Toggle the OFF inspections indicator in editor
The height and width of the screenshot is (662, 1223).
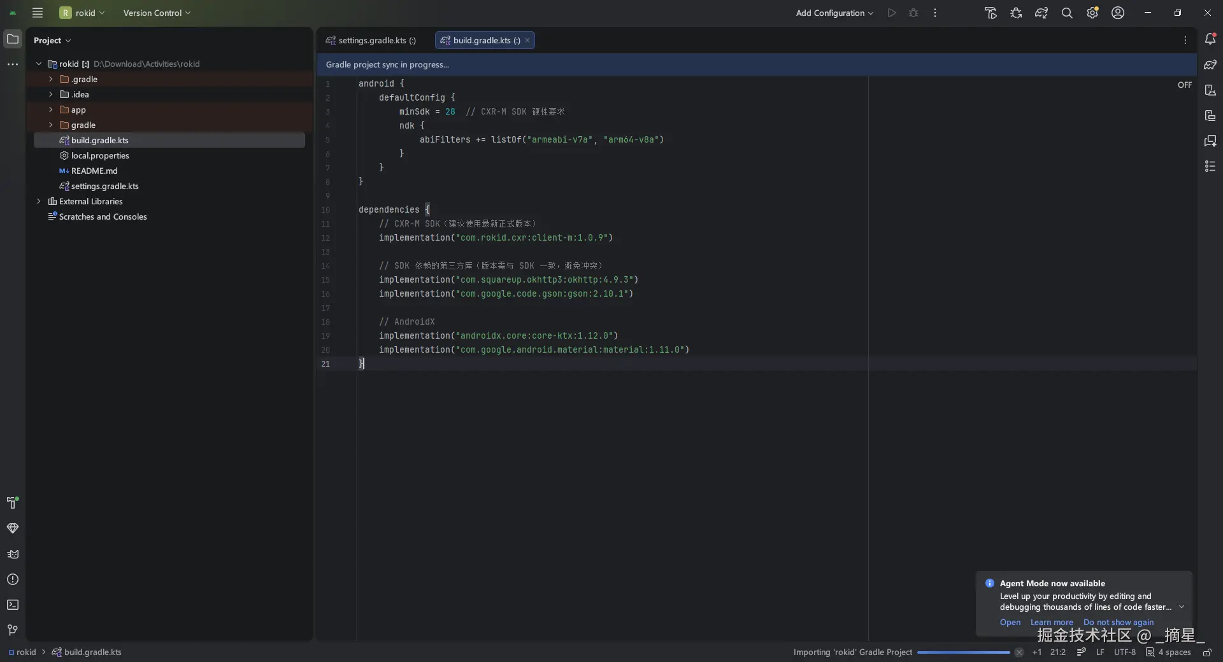coord(1184,85)
